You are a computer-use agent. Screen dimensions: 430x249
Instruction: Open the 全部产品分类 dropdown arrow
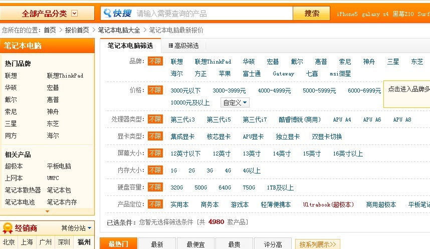point(75,13)
